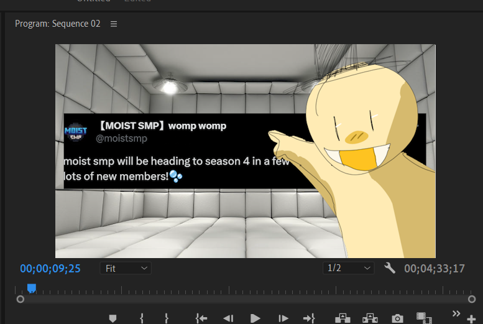Show more transport buttons via double chevron
483x324 pixels.
(456, 314)
